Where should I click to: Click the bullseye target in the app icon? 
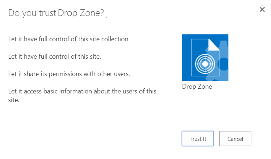[x=204, y=64]
